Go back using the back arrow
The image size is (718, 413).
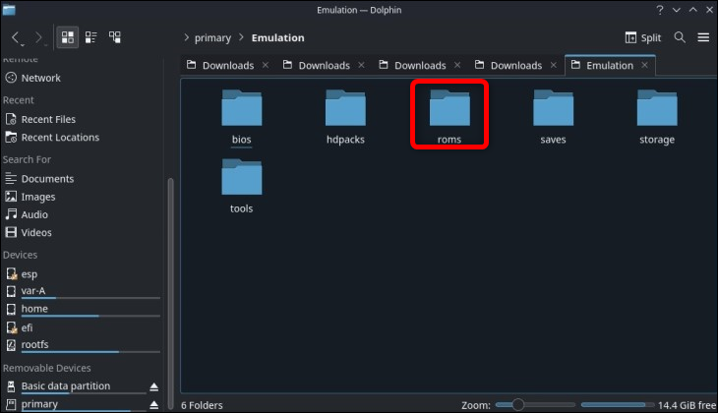tap(17, 38)
